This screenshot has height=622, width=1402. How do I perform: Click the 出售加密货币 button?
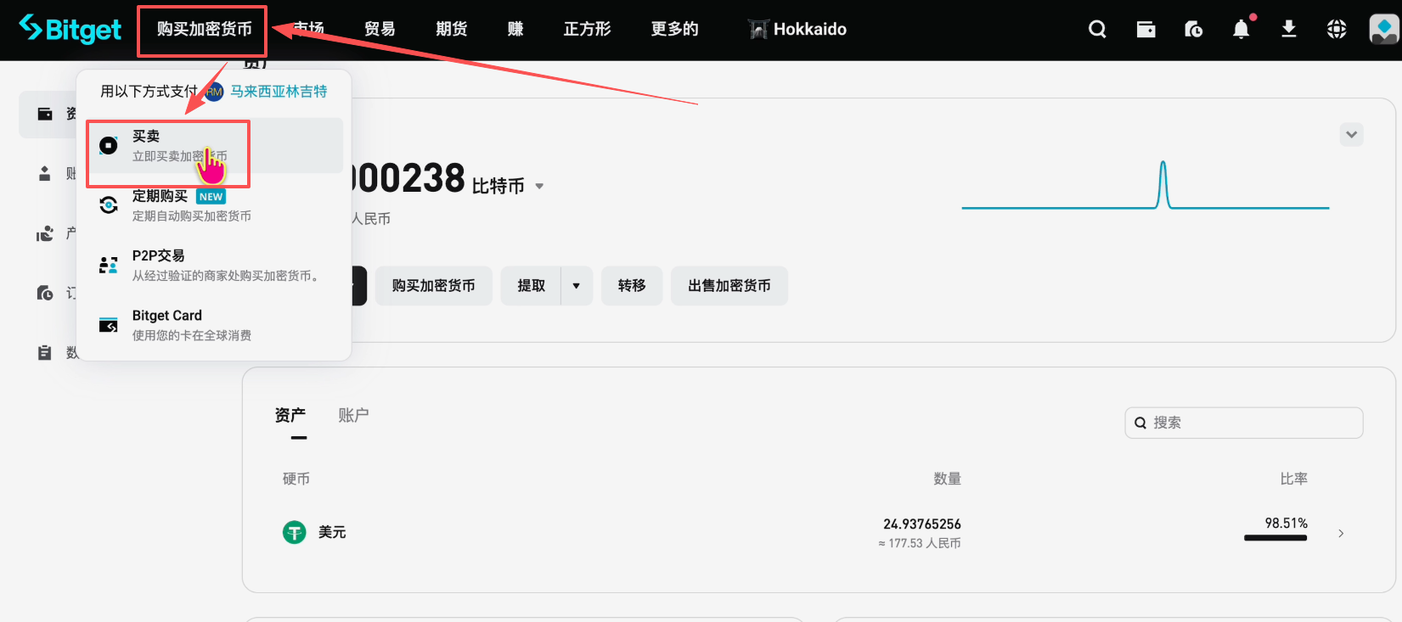[x=729, y=286]
